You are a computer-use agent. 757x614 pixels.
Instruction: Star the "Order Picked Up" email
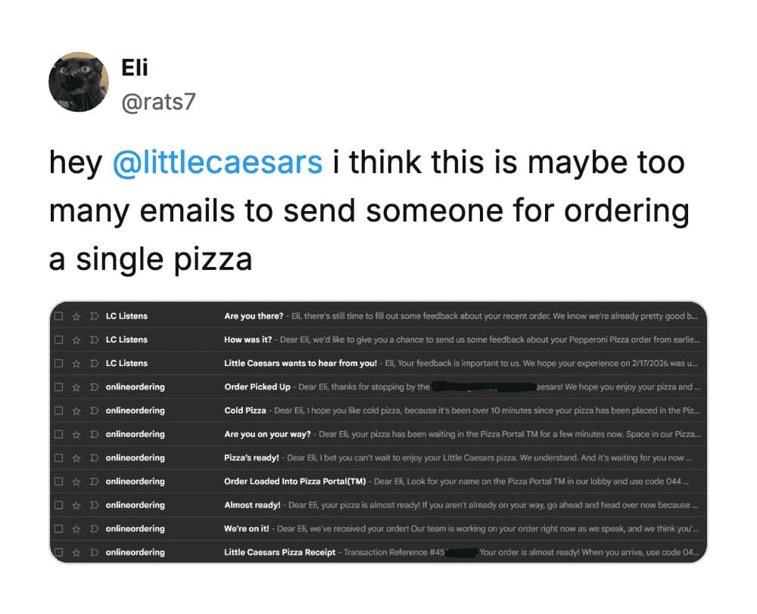[x=75, y=387]
